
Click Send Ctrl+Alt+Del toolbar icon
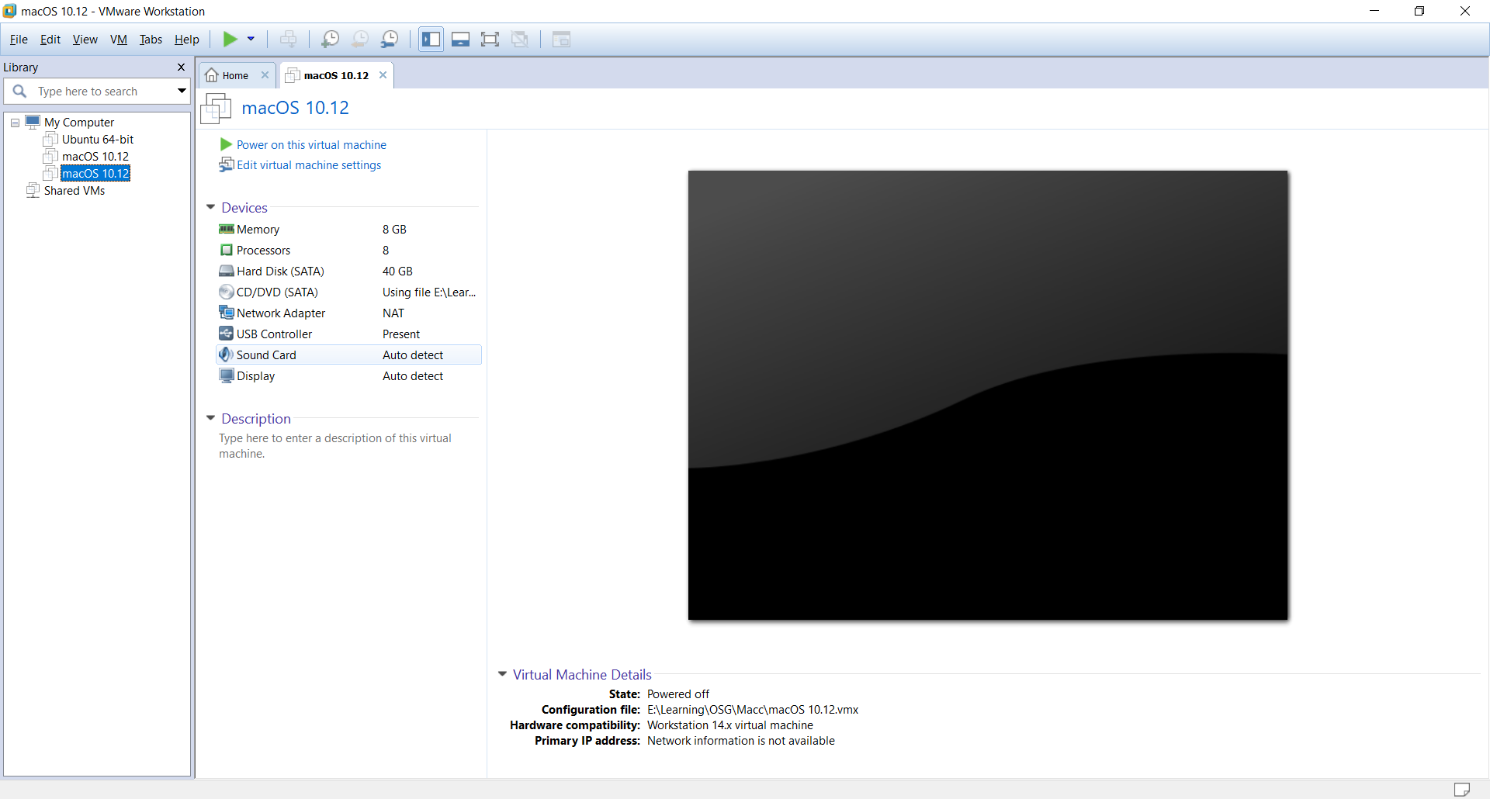(288, 39)
